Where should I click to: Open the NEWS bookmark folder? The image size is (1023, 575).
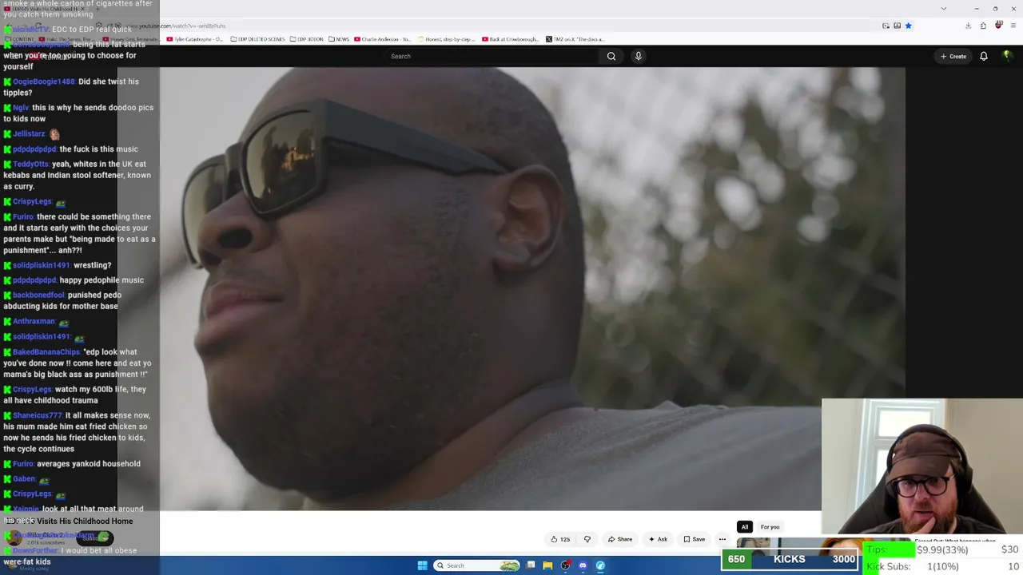339,39
